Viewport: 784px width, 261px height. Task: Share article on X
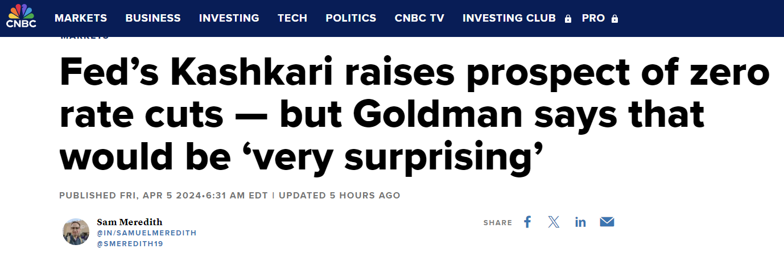click(554, 222)
